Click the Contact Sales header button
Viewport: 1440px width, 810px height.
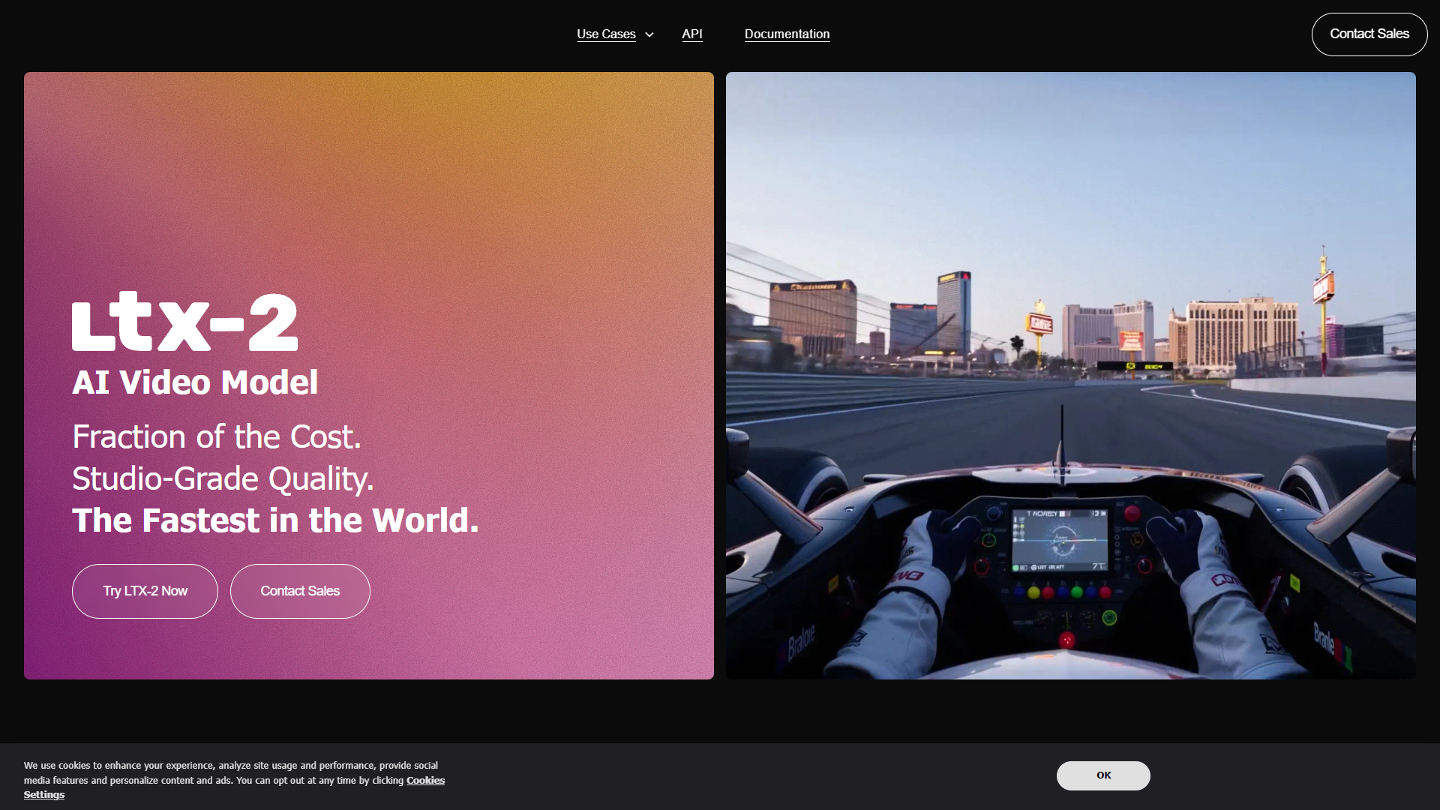click(1369, 34)
